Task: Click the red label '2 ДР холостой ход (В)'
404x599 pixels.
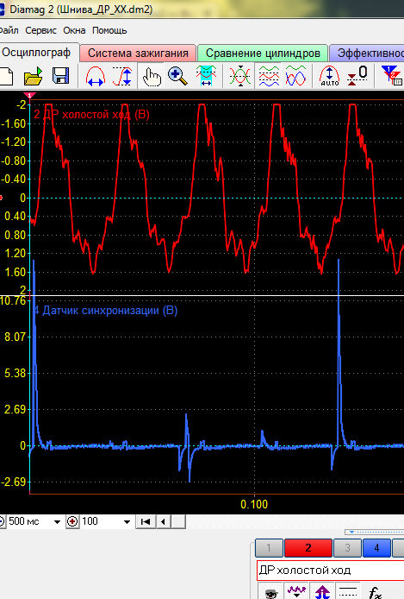Action: click(91, 114)
